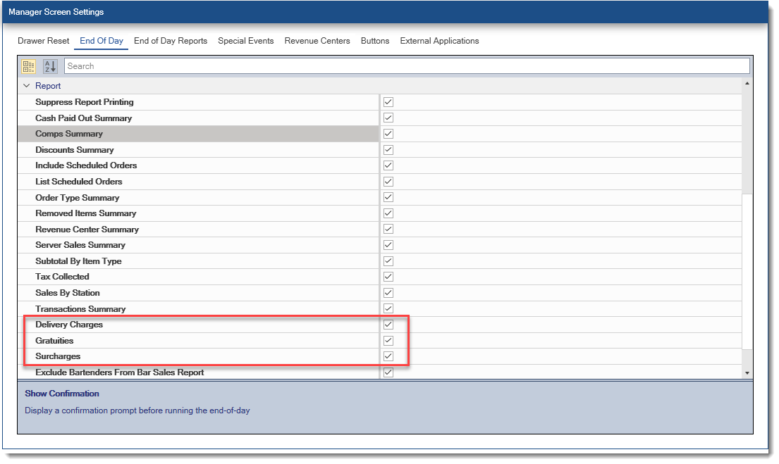Uncheck Suppress Report Printing checkbox
Image resolution: width=779 pixels, height=464 pixels.
388,102
